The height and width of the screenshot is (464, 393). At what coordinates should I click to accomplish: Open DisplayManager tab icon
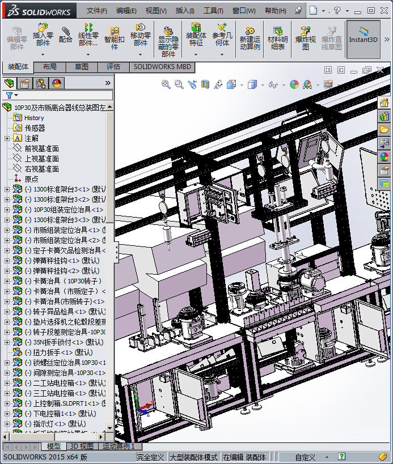57,83
